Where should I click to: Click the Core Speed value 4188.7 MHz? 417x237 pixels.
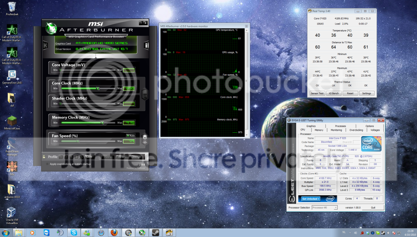tap(325, 178)
